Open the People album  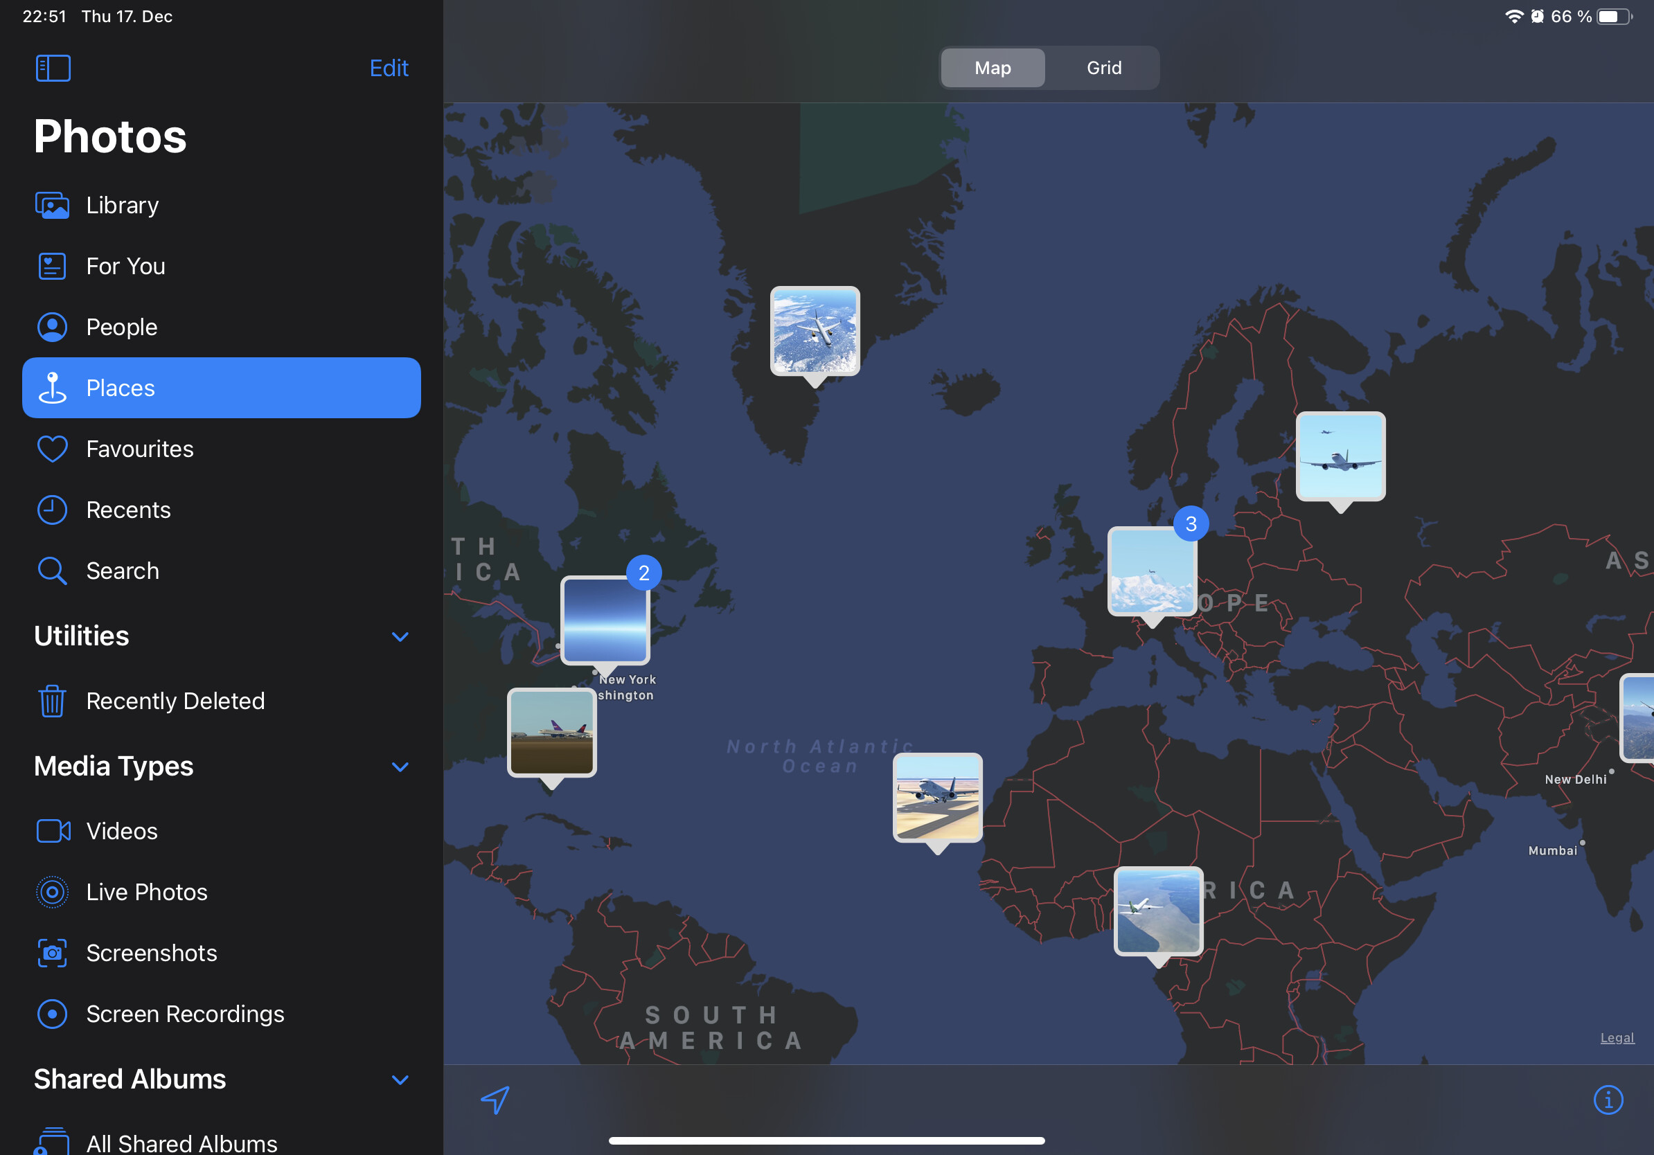121,327
